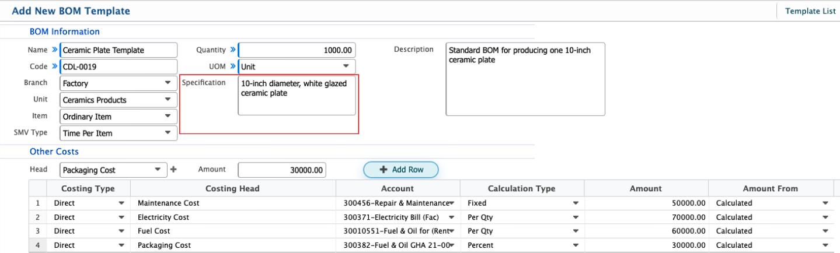Click the plus icon beside Head dropdown
Image resolution: width=840 pixels, height=253 pixels.
pos(173,170)
